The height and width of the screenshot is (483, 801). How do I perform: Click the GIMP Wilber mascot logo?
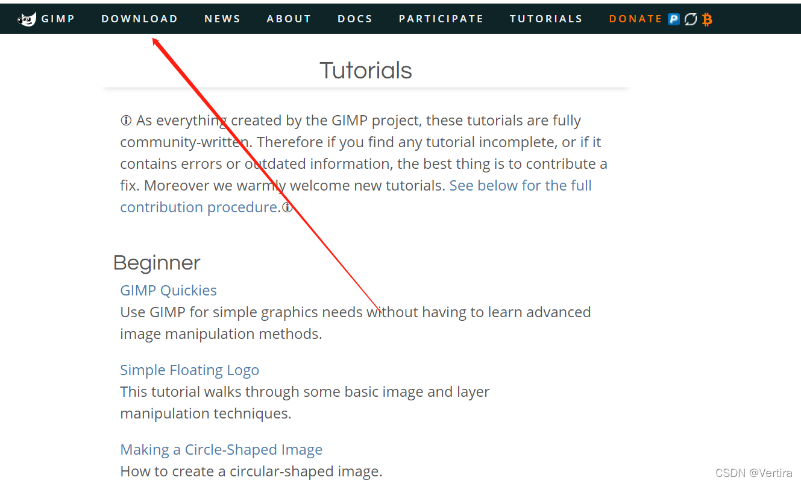point(27,19)
